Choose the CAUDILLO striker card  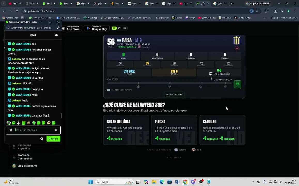pos(222,130)
